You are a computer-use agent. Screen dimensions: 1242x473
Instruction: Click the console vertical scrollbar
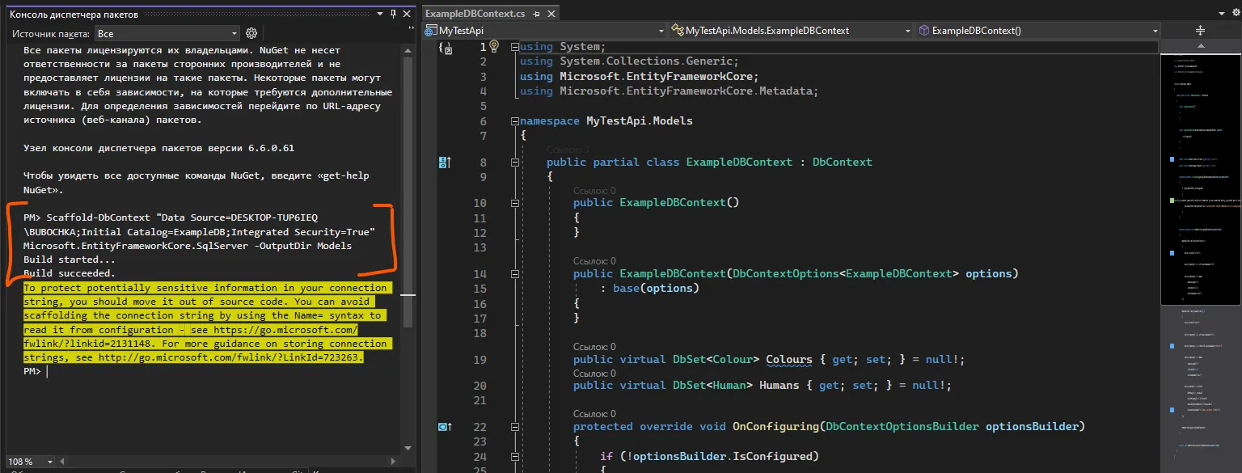[408, 251]
